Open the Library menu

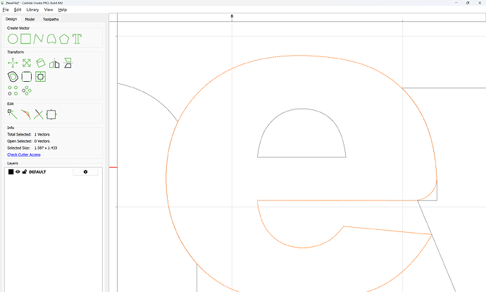point(32,10)
